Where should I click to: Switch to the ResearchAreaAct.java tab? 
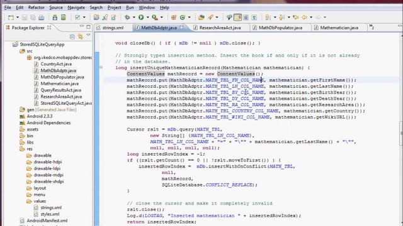tap(220, 28)
